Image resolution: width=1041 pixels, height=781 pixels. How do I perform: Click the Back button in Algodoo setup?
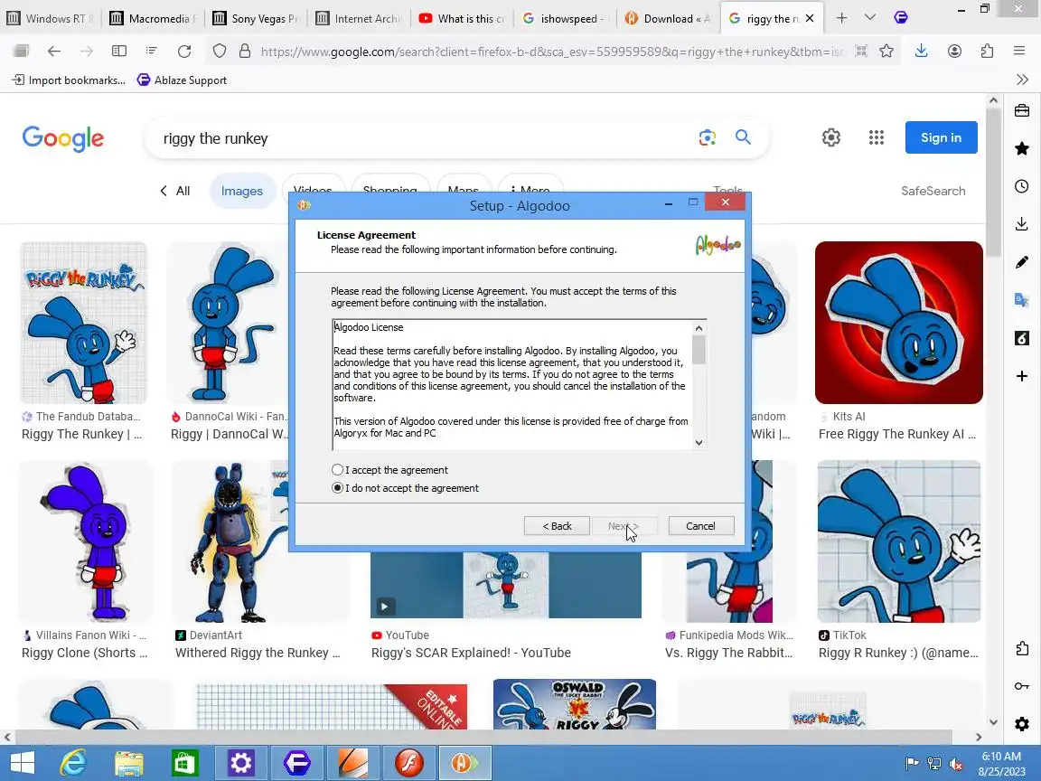pyautogui.click(x=557, y=526)
